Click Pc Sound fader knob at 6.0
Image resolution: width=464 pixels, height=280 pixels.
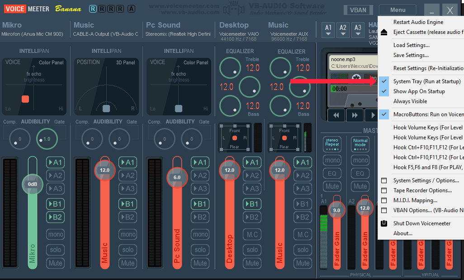point(177,177)
